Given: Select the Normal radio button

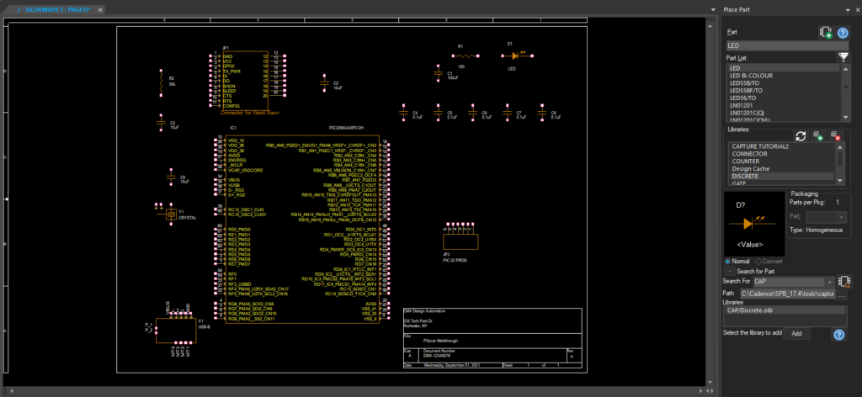Looking at the screenshot, I should [x=728, y=262].
